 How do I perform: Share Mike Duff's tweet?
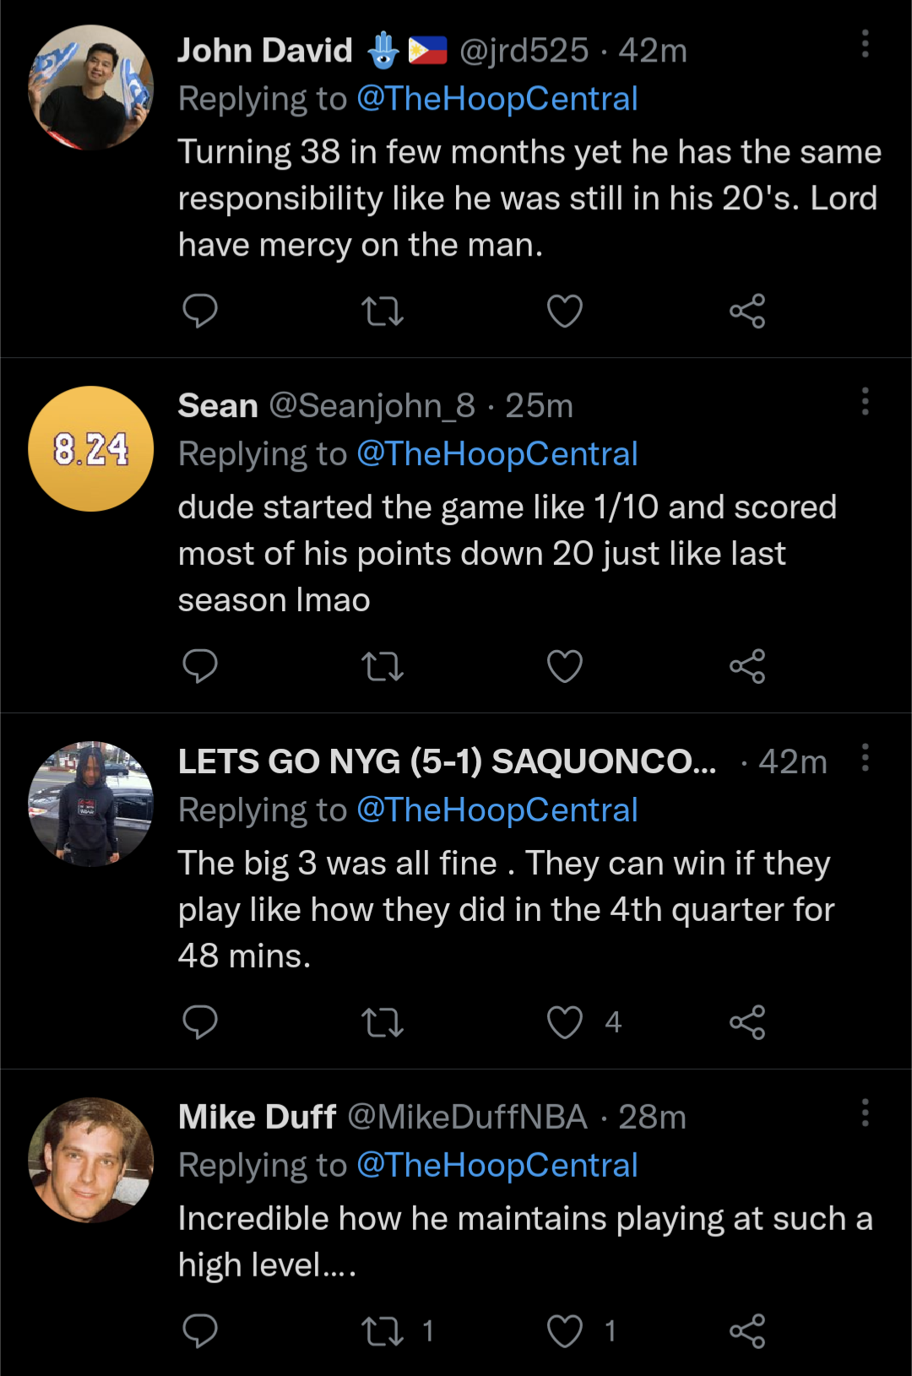[x=747, y=1331]
